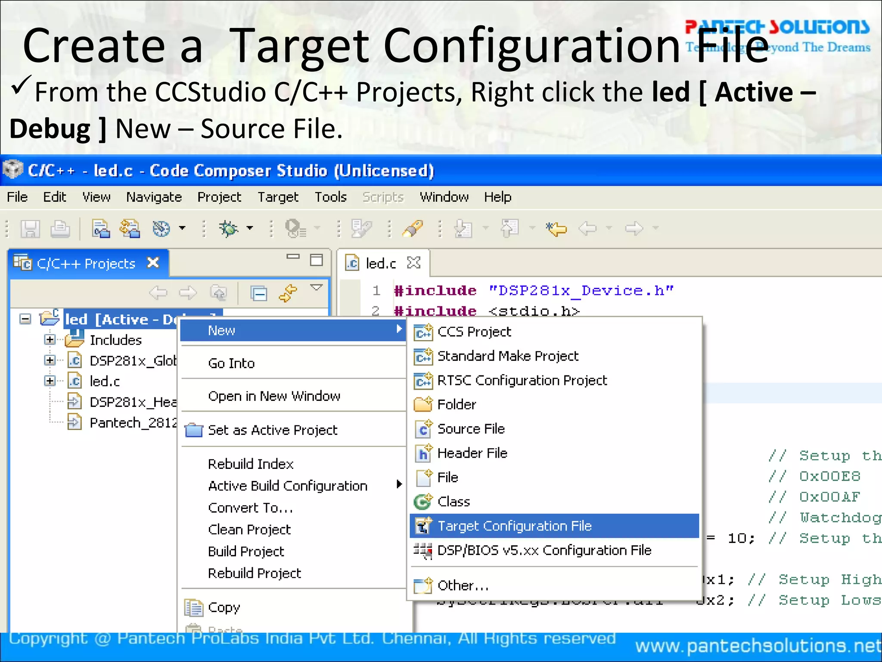Viewport: 882px width, 662px height.
Task: Select Clean Project
Action: tap(293, 530)
